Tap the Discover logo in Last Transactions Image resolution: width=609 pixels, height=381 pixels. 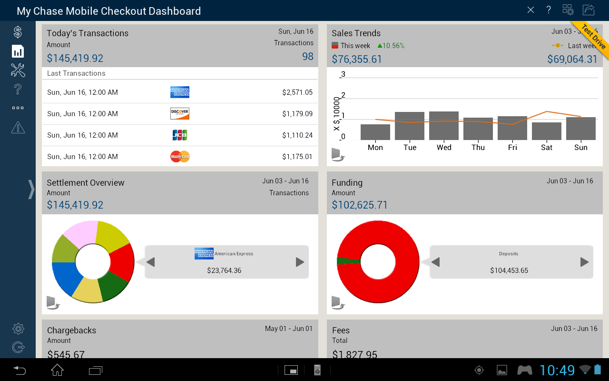coord(180,114)
